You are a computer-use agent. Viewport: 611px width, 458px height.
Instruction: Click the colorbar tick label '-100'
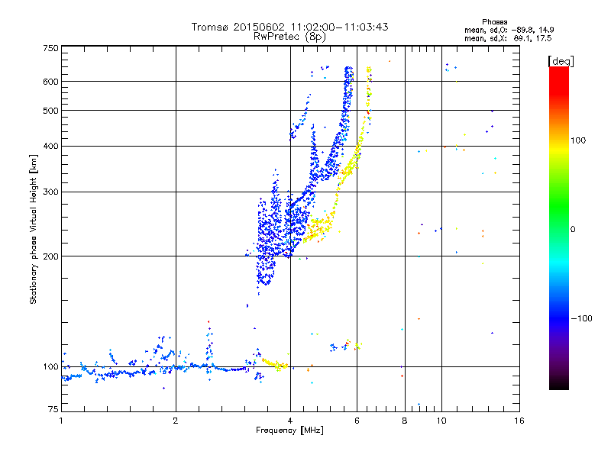581,318
